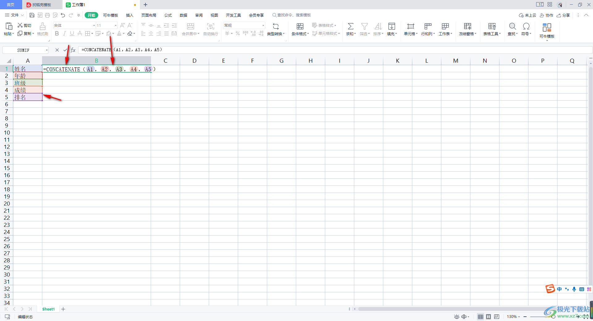This screenshot has height=321, width=593.
Task: Toggle Underline formatting
Action: [x=72, y=33]
